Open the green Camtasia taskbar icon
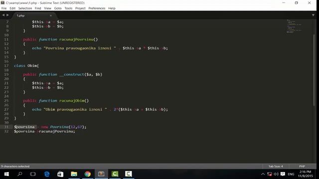This screenshot has width=319, height=179. pos(115,174)
